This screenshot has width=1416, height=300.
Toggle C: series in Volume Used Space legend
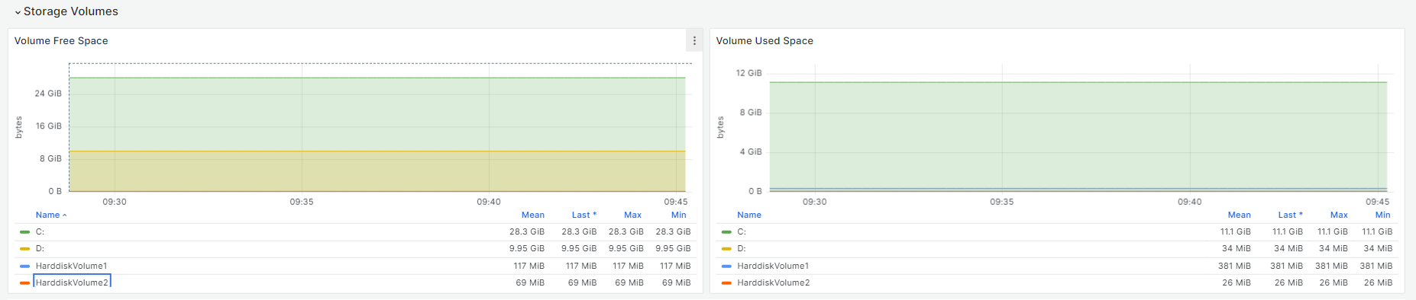pyautogui.click(x=742, y=231)
